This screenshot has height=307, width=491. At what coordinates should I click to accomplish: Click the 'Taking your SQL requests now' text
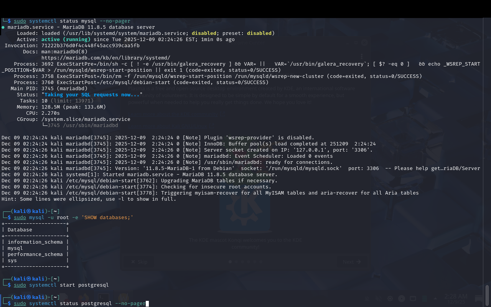92,94
